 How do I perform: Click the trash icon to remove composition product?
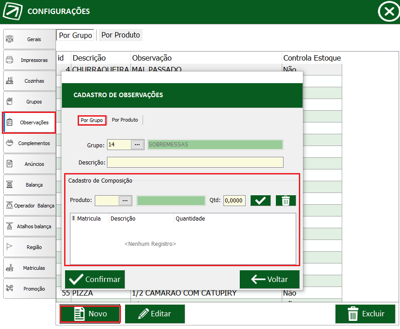coord(286,201)
